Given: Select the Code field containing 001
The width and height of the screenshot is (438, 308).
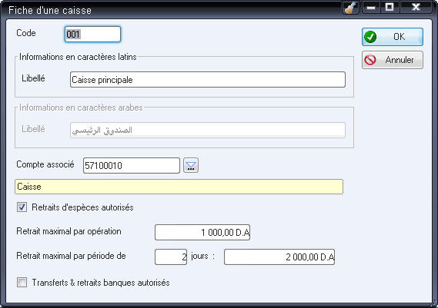Looking at the screenshot, I should pos(92,35).
